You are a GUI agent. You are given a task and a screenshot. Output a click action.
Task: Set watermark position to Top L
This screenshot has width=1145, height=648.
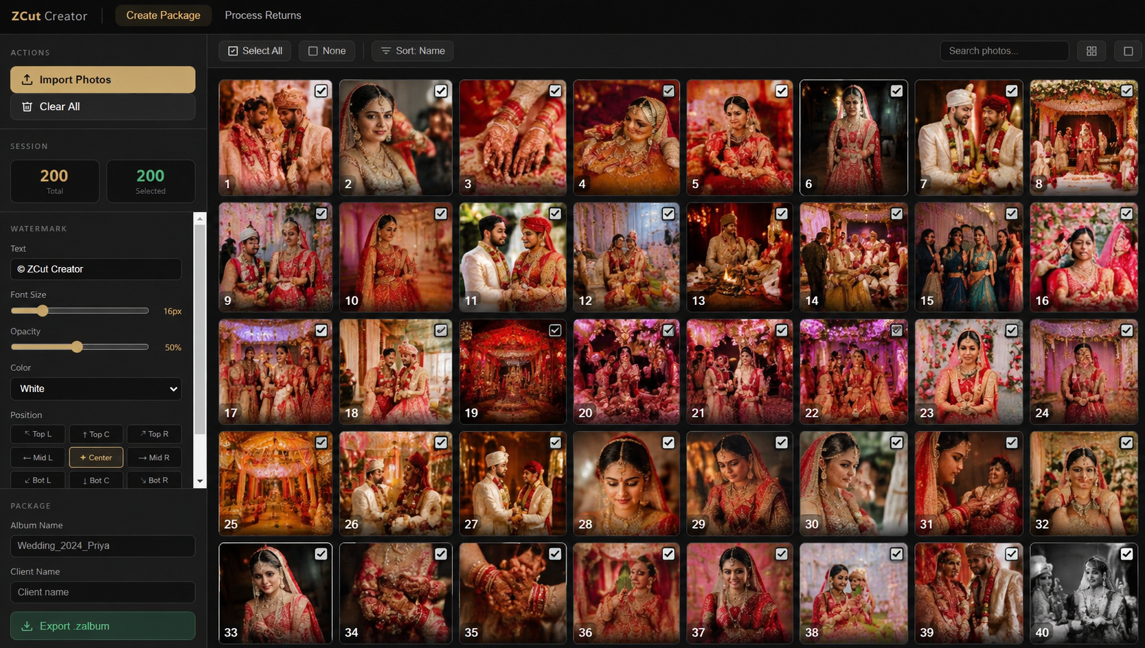(x=38, y=434)
